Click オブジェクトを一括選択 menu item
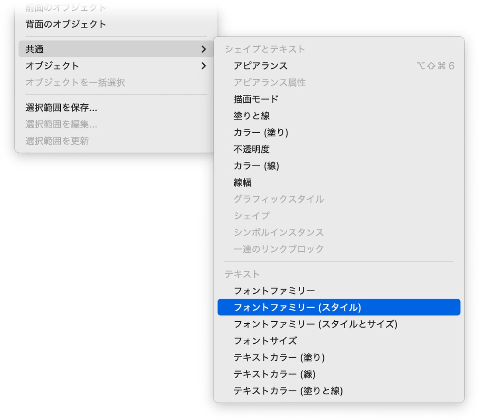This screenshot has width=479, height=420. click(x=116, y=82)
